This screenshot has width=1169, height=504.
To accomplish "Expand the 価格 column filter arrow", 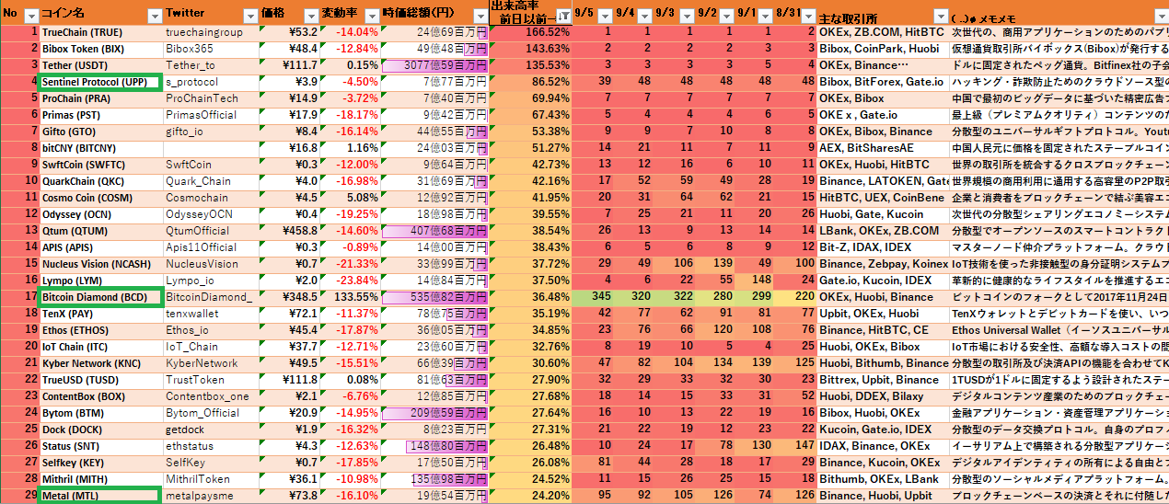I will (x=310, y=16).
